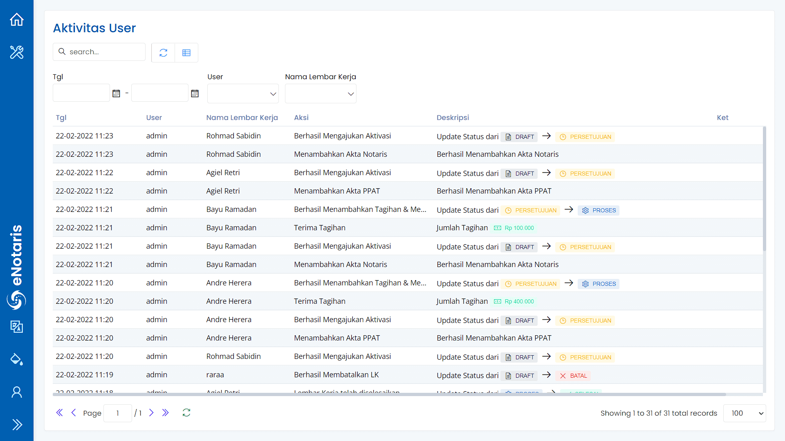Click the search magnifier icon
The width and height of the screenshot is (785, 441).
pos(62,51)
